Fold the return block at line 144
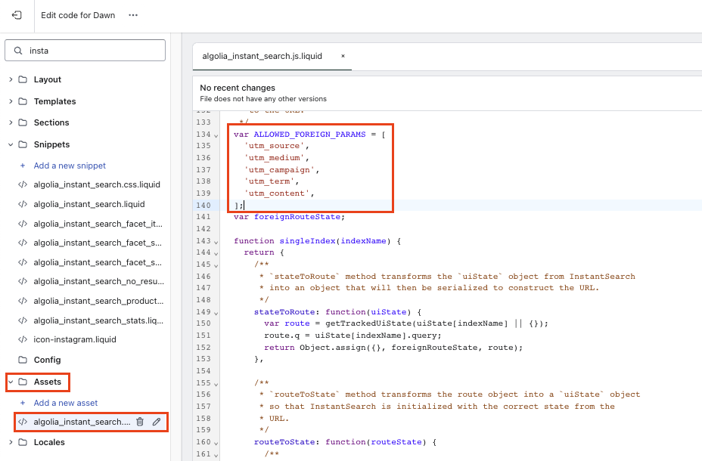Image resolution: width=702 pixels, height=461 pixels. click(216, 253)
